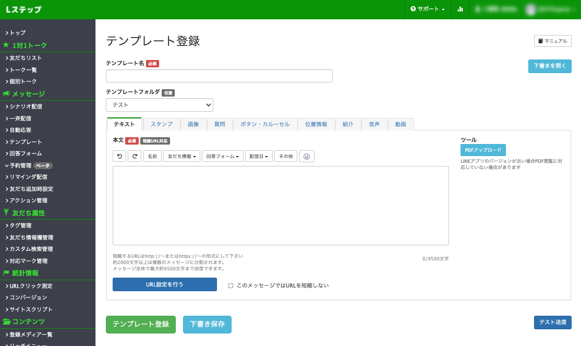This screenshot has height=346, width=581.
Task: Open the 友だち情報 dropdown
Action: [181, 156]
